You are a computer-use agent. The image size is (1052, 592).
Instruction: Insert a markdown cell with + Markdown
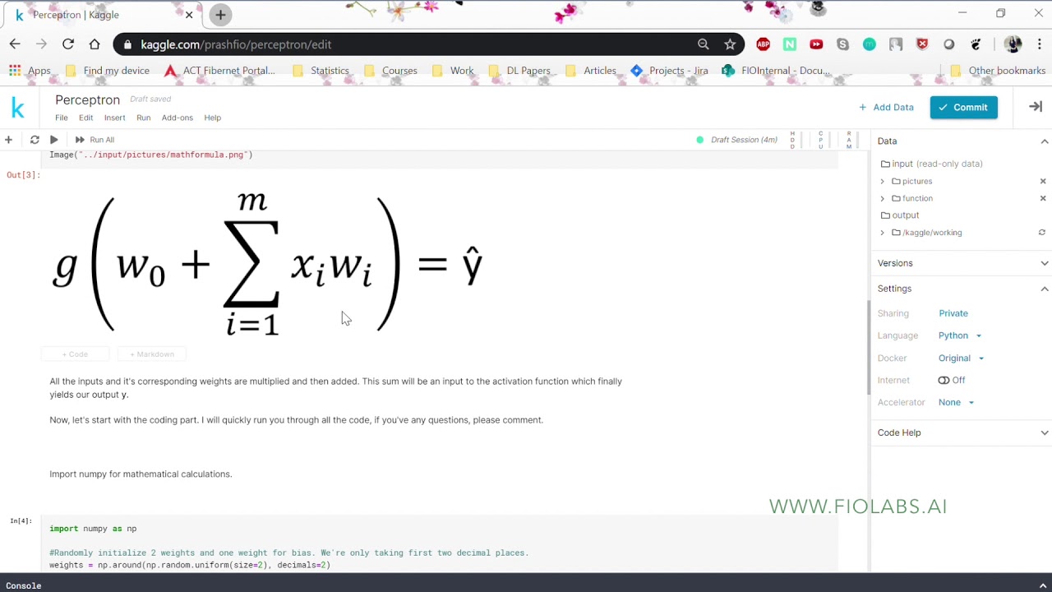152,354
